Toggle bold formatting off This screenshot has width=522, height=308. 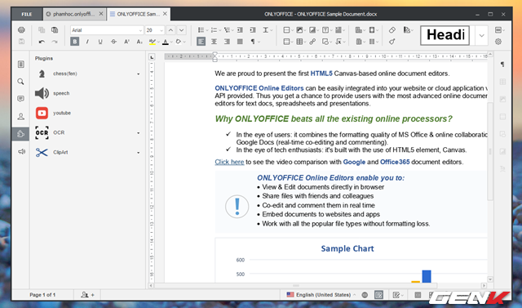[x=74, y=42]
